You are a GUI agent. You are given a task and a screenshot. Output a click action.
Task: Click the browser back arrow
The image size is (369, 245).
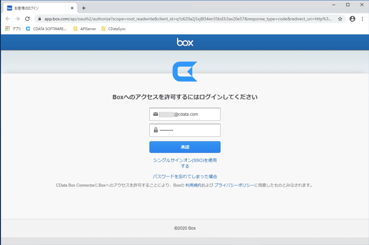pyautogui.click(x=8, y=19)
